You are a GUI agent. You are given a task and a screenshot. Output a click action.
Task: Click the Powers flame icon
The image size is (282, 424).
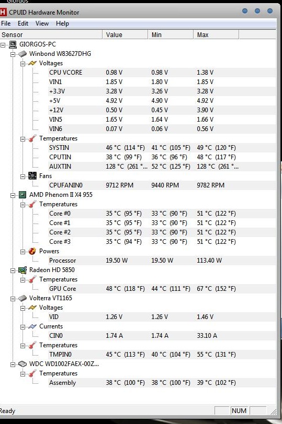coord(32,251)
